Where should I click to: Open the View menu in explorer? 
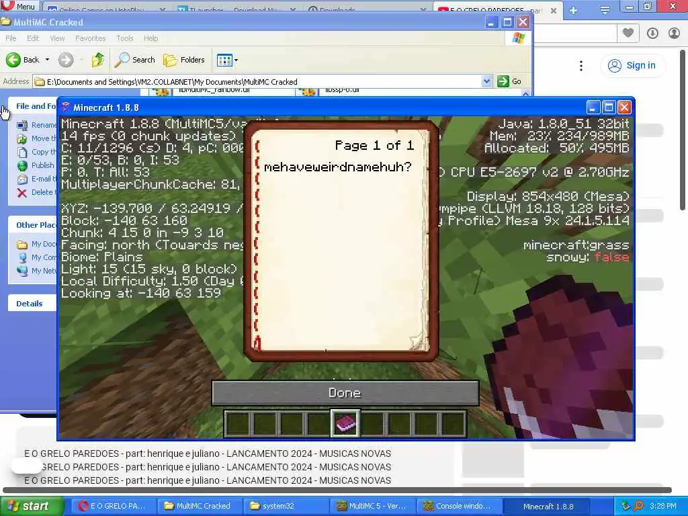(57, 38)
